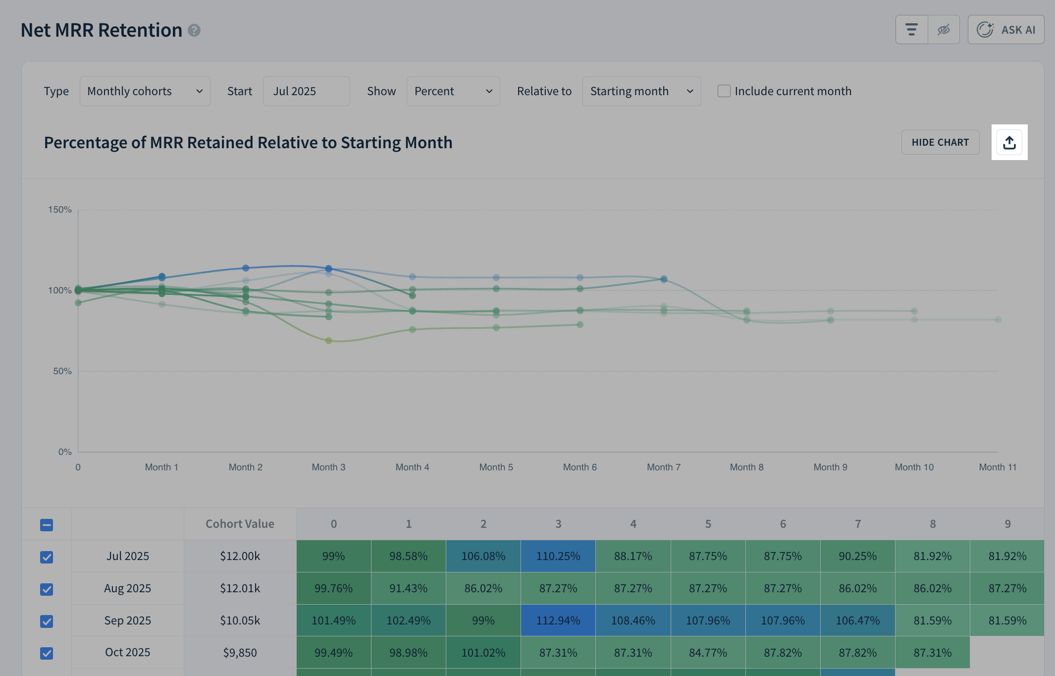This screenshot has height=676, width=1055.
Task: Click the chart title about MRR Retained
Action: pos(248,143)
